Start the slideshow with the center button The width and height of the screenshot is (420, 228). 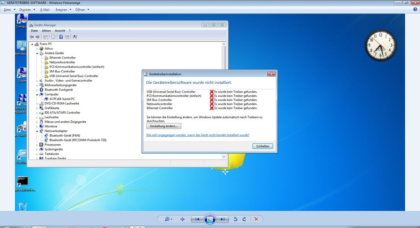coord(210,219)
